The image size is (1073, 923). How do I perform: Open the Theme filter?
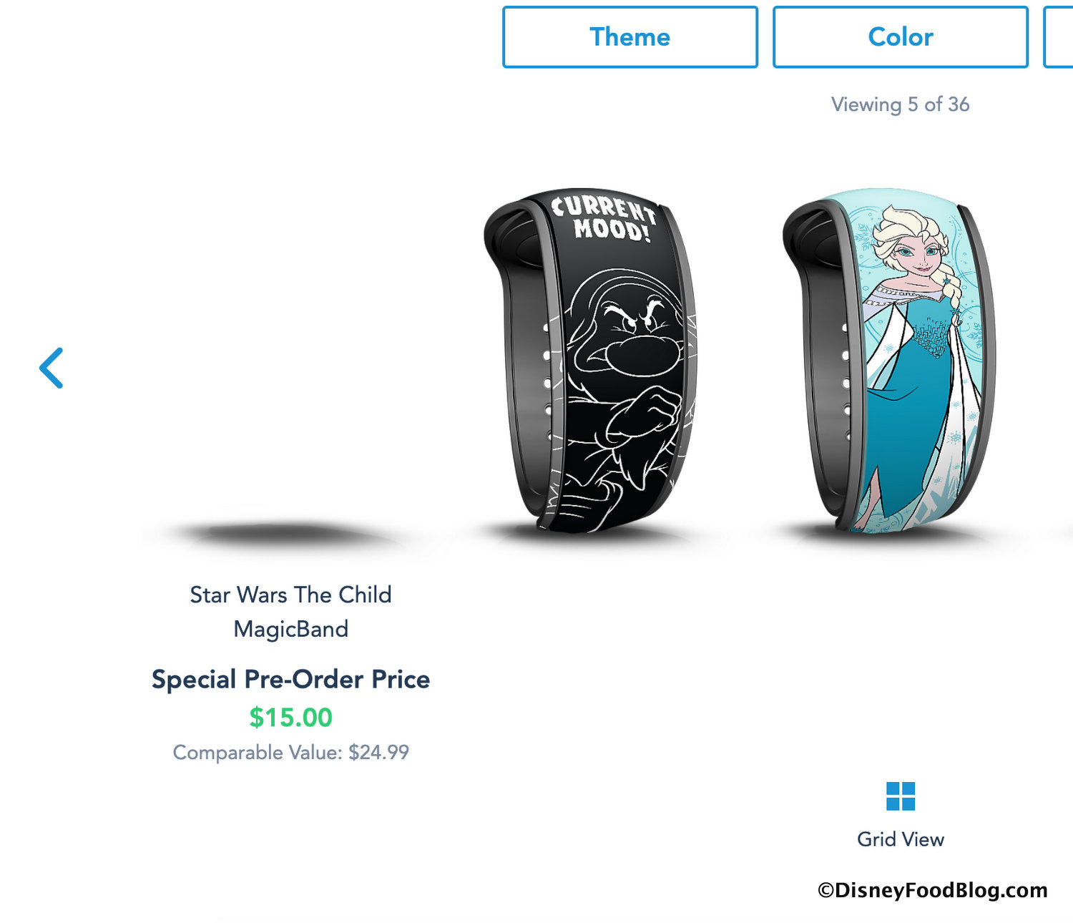(630, 37)
